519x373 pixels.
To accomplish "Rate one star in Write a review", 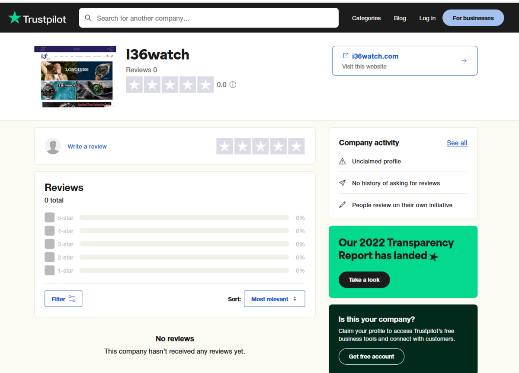I will click(x=225, y=146).
